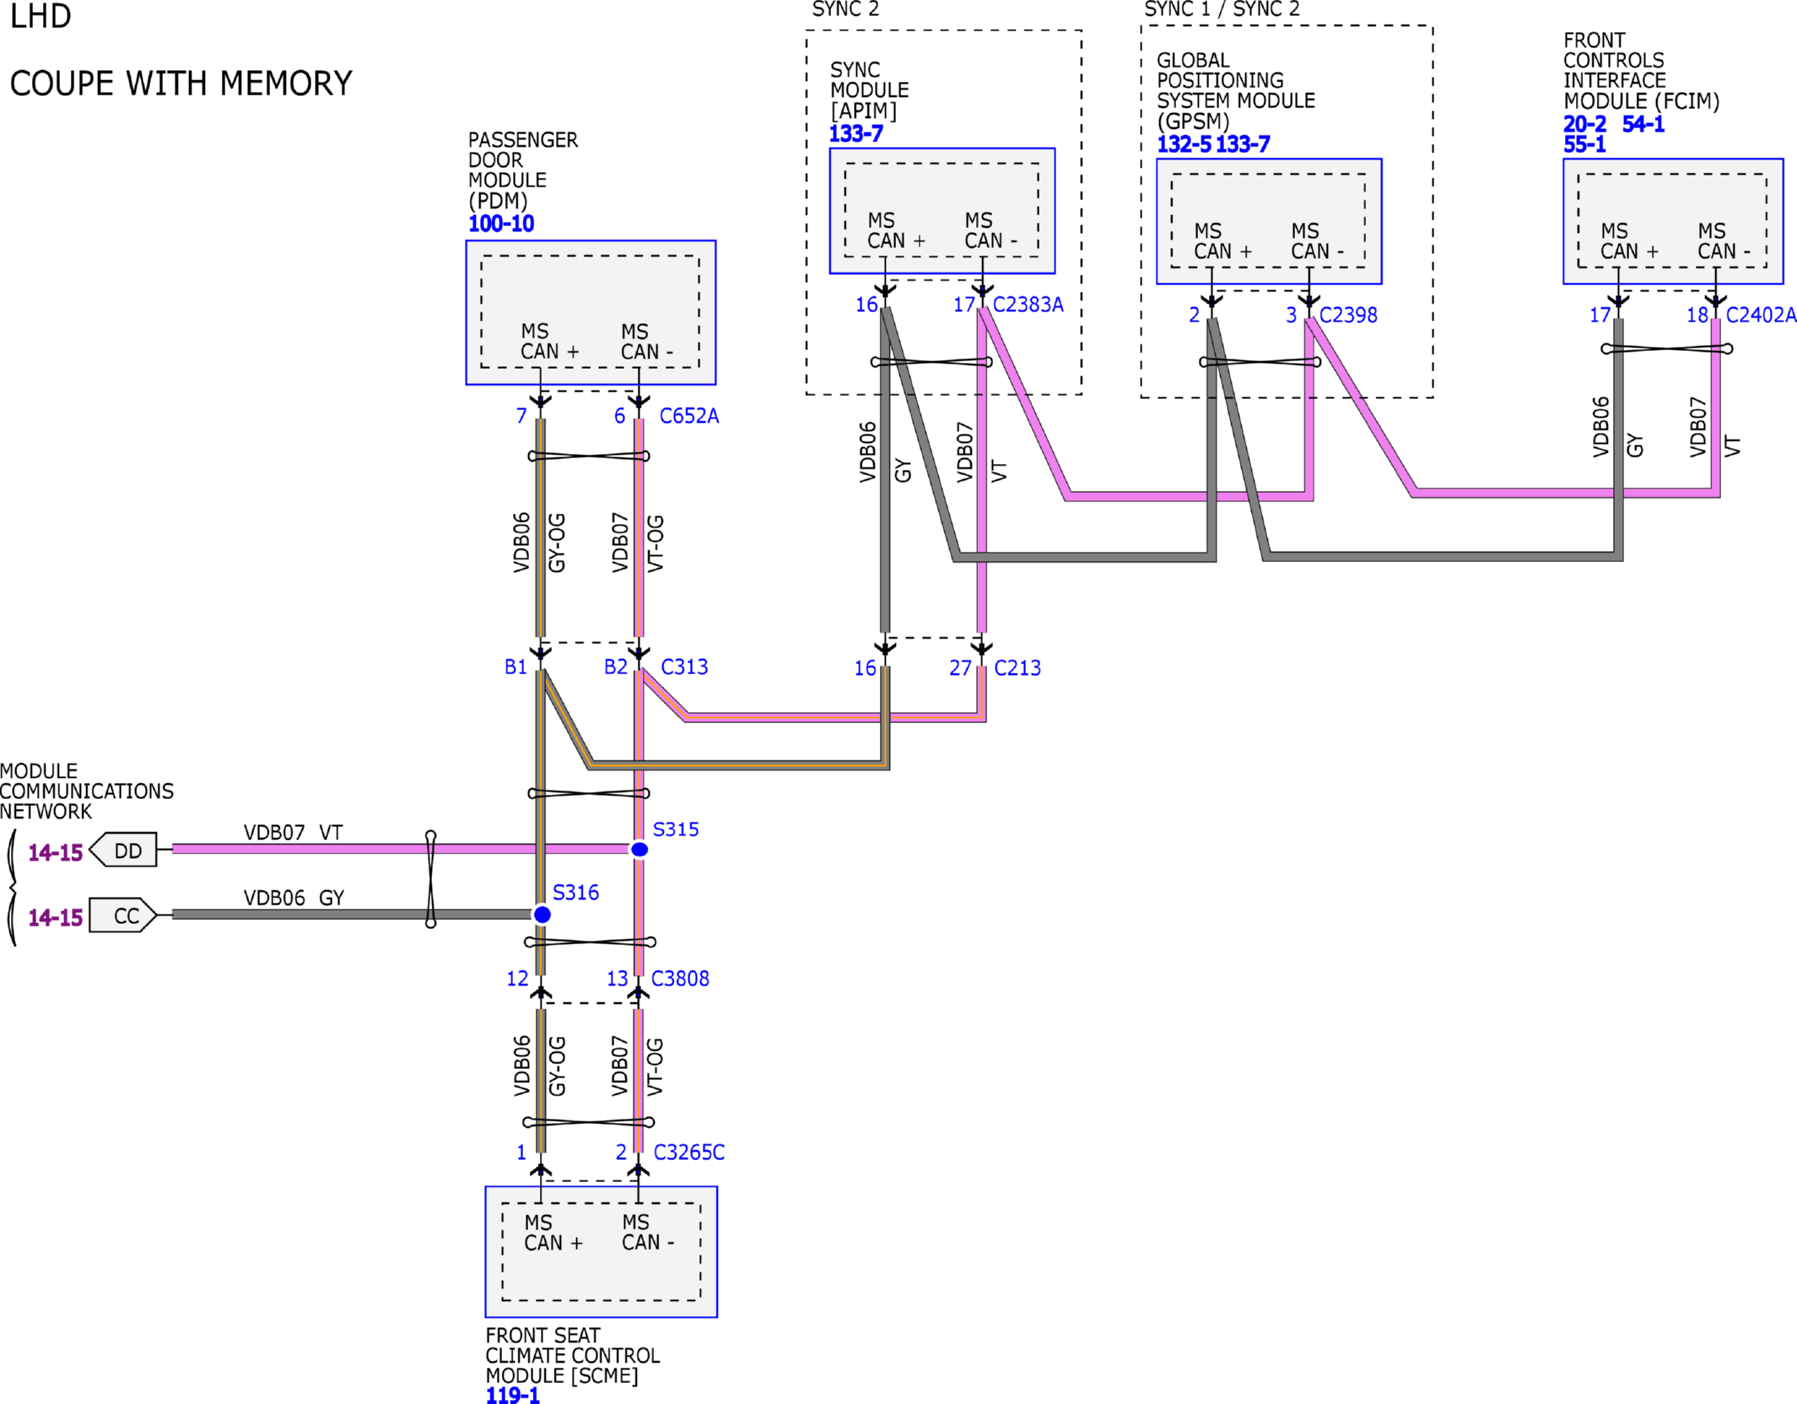Select the DD connector arrow symbol

123,850
